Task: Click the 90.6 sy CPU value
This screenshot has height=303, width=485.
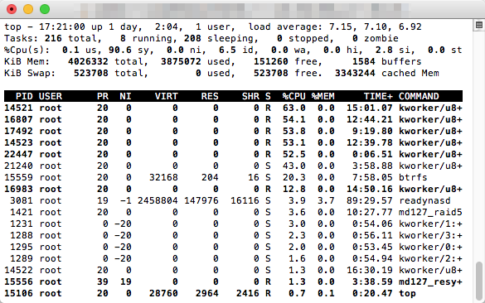Action: tap(120, 50)
